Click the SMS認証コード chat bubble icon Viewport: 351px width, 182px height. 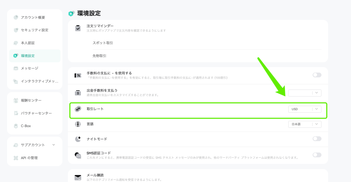tap(78, 155)
